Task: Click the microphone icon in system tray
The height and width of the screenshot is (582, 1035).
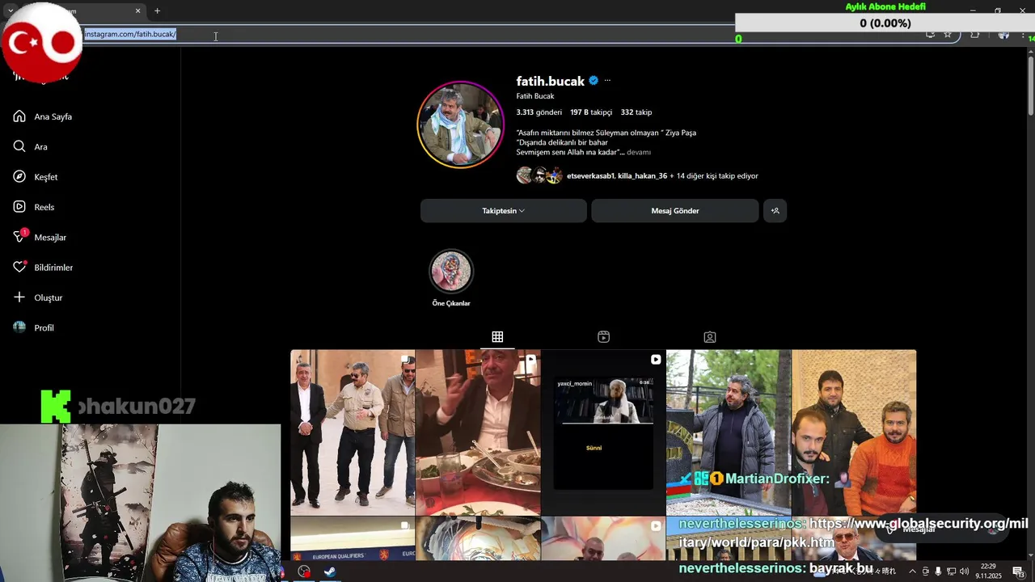Action: pyautogui.click(x=938, y=571)
